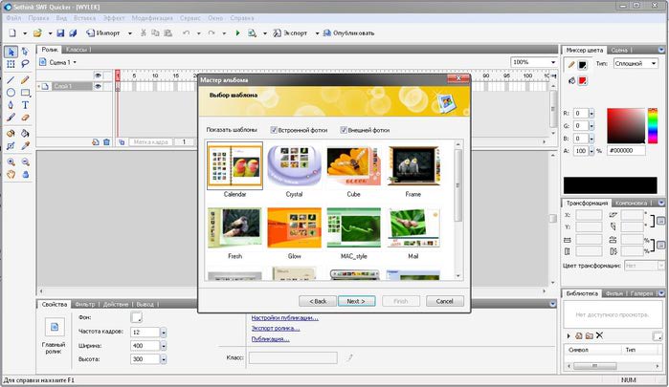Delete layer with trash icon
Image resolution: width=669 pixels, height=387 pixels.
(x=106, y=142)
